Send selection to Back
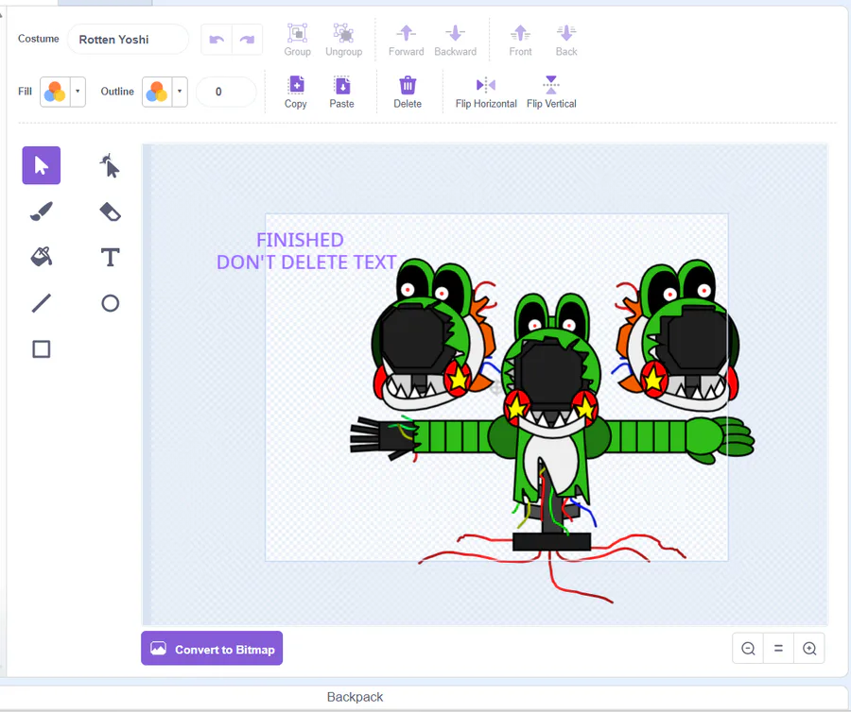 566,40
